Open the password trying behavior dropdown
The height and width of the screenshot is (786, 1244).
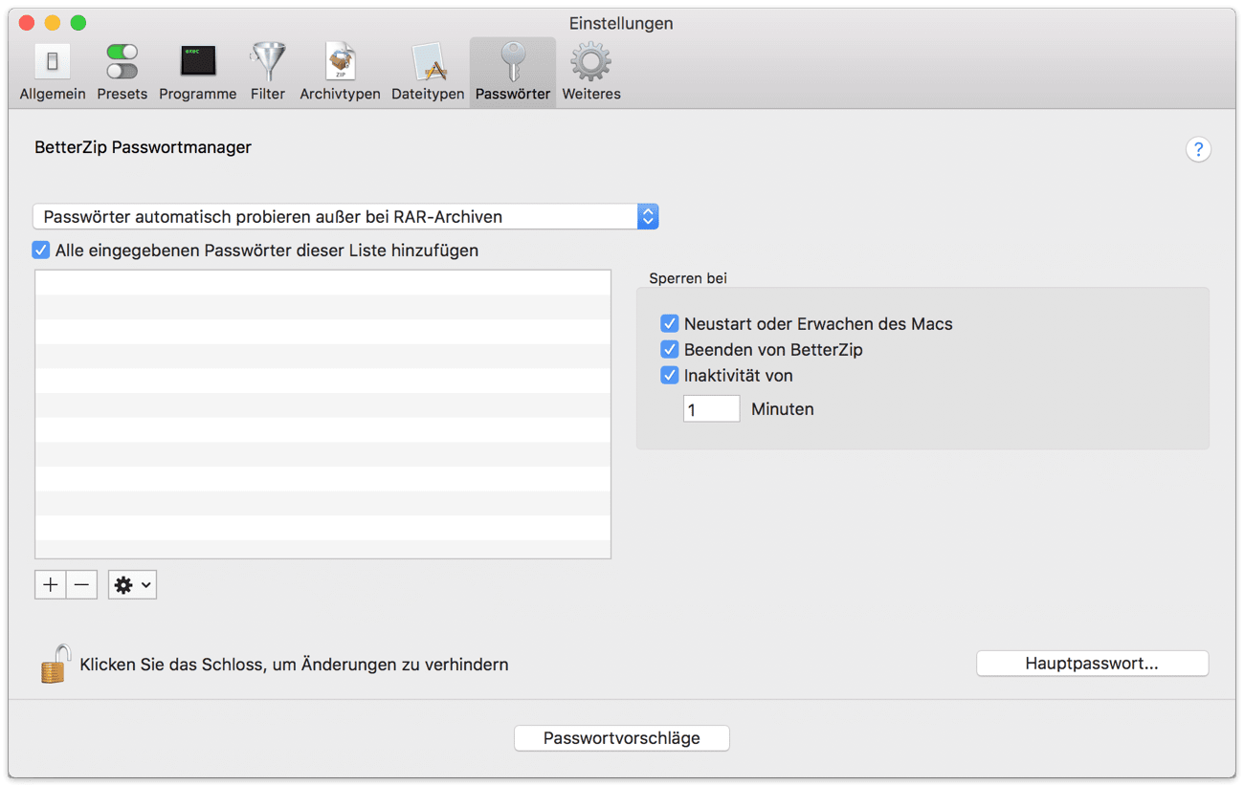(x=345, y=217)
